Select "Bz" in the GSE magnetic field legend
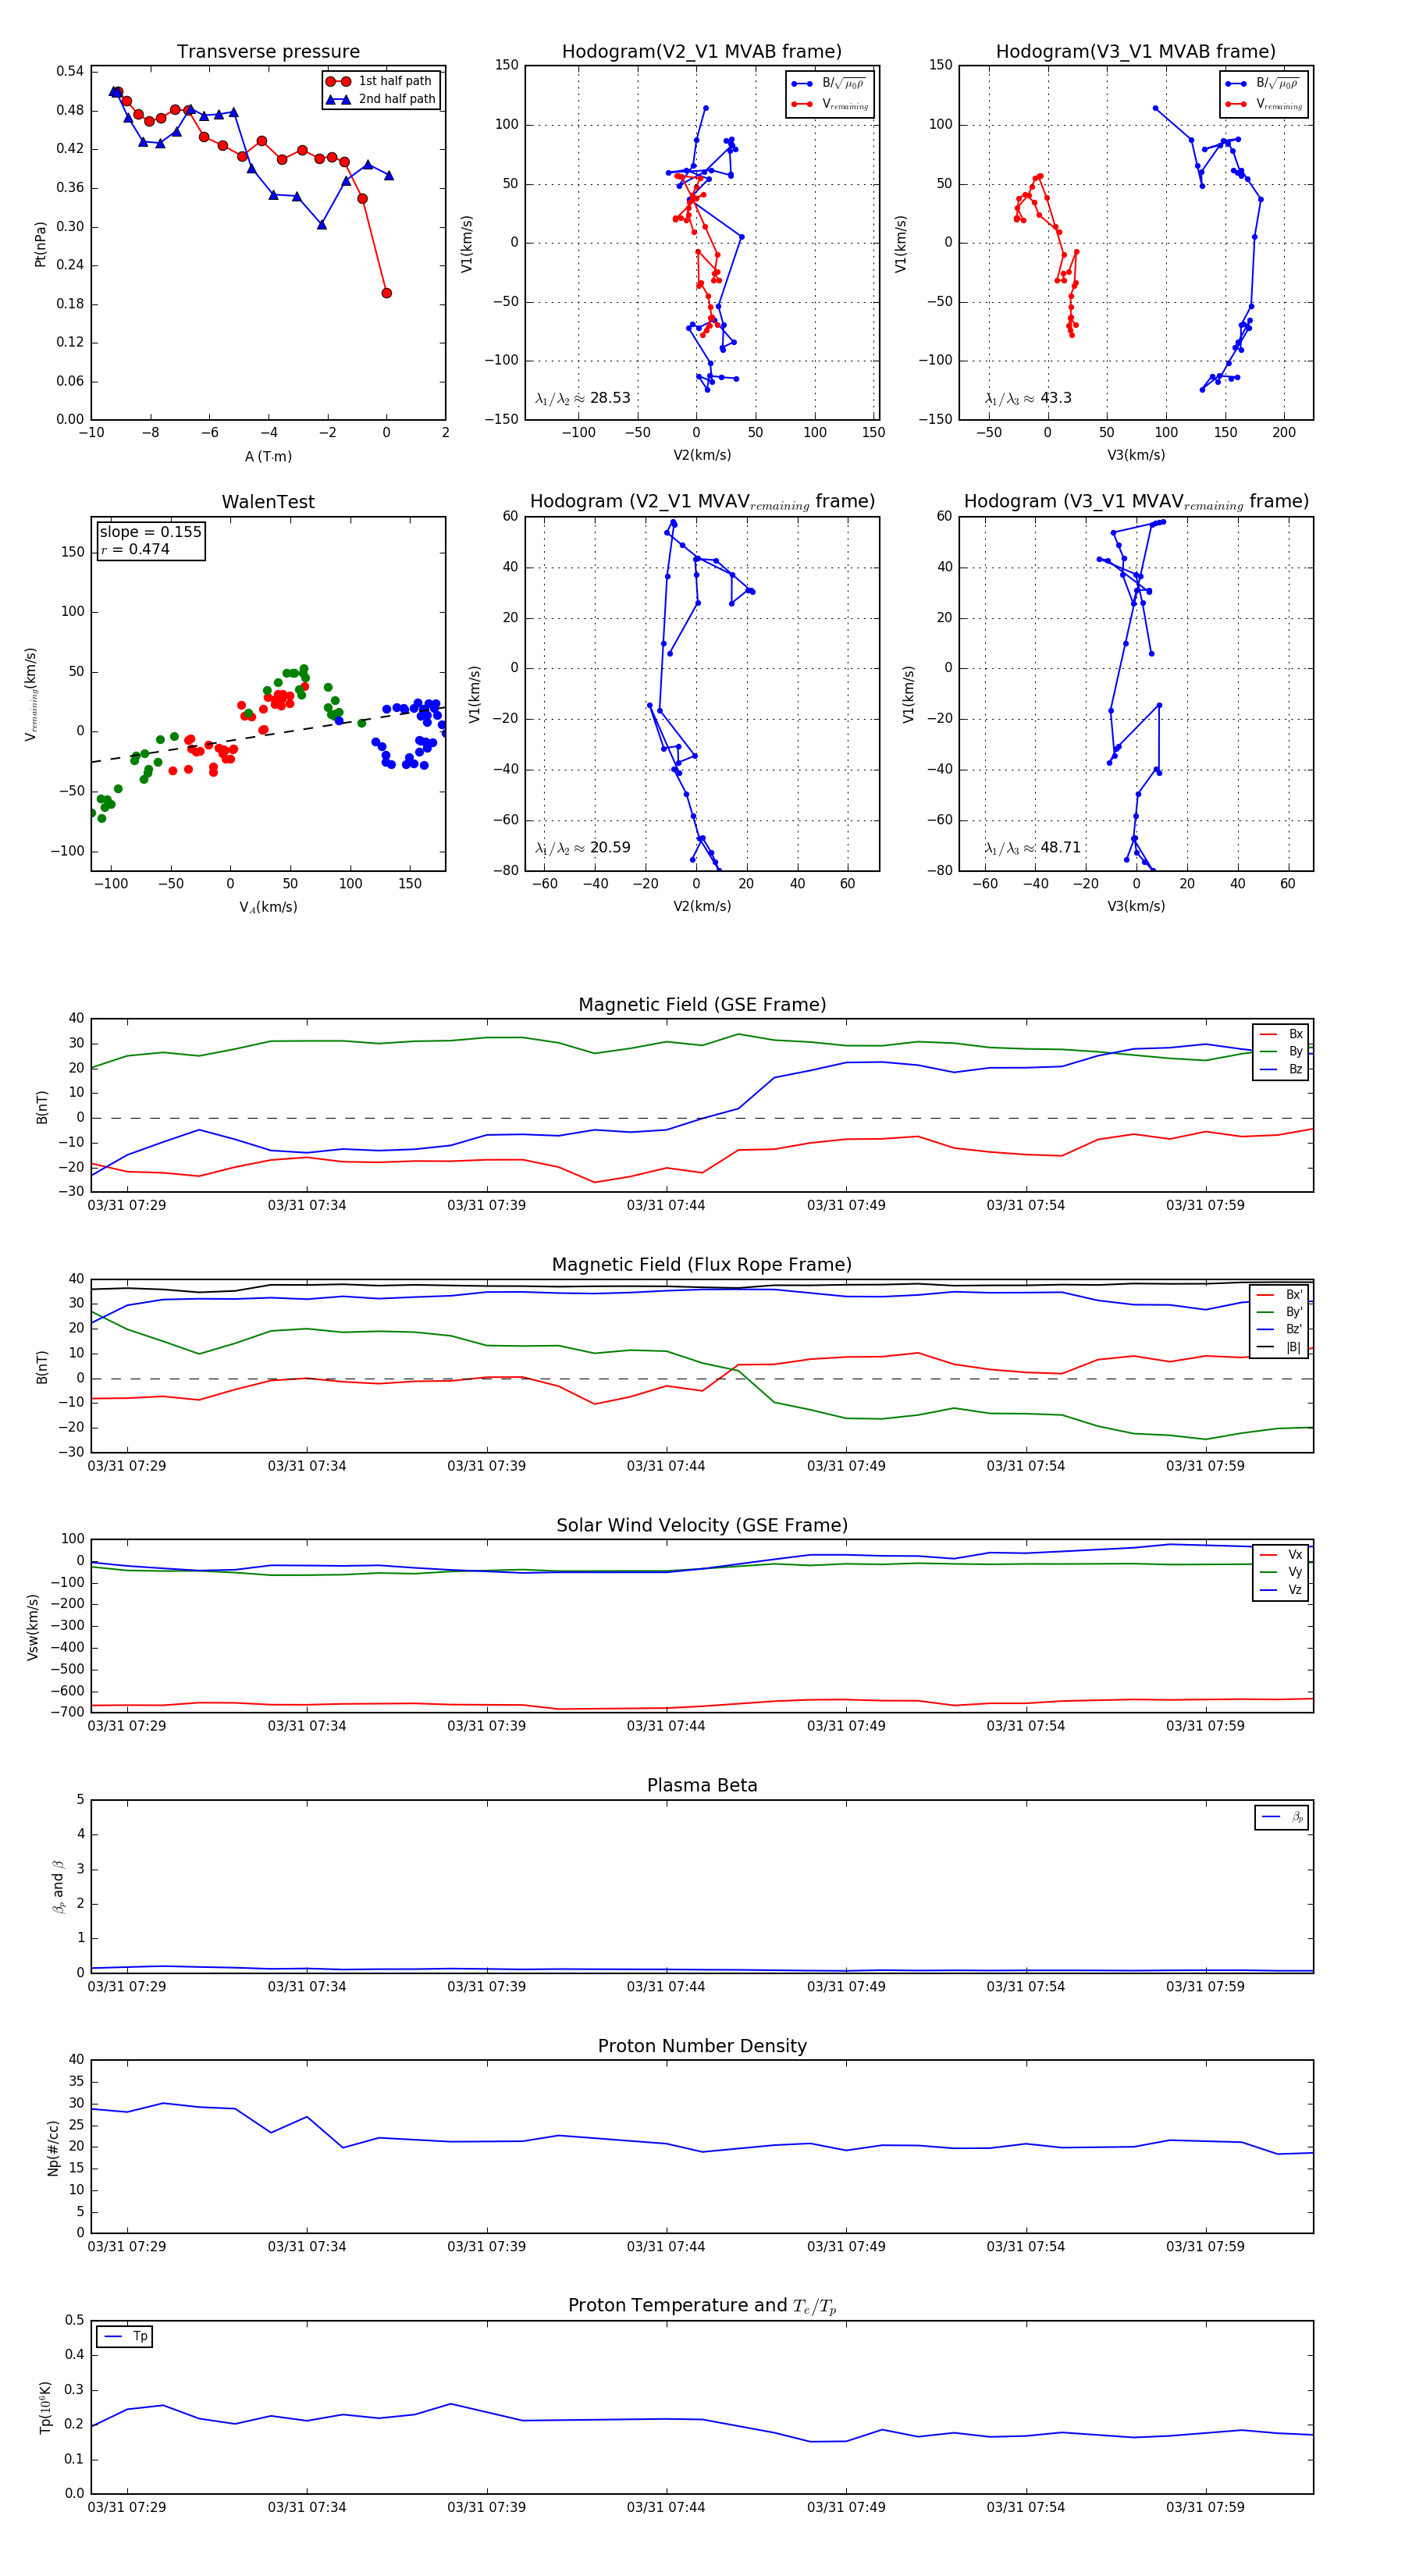The image size is (1405, 2576). 1281,1069
